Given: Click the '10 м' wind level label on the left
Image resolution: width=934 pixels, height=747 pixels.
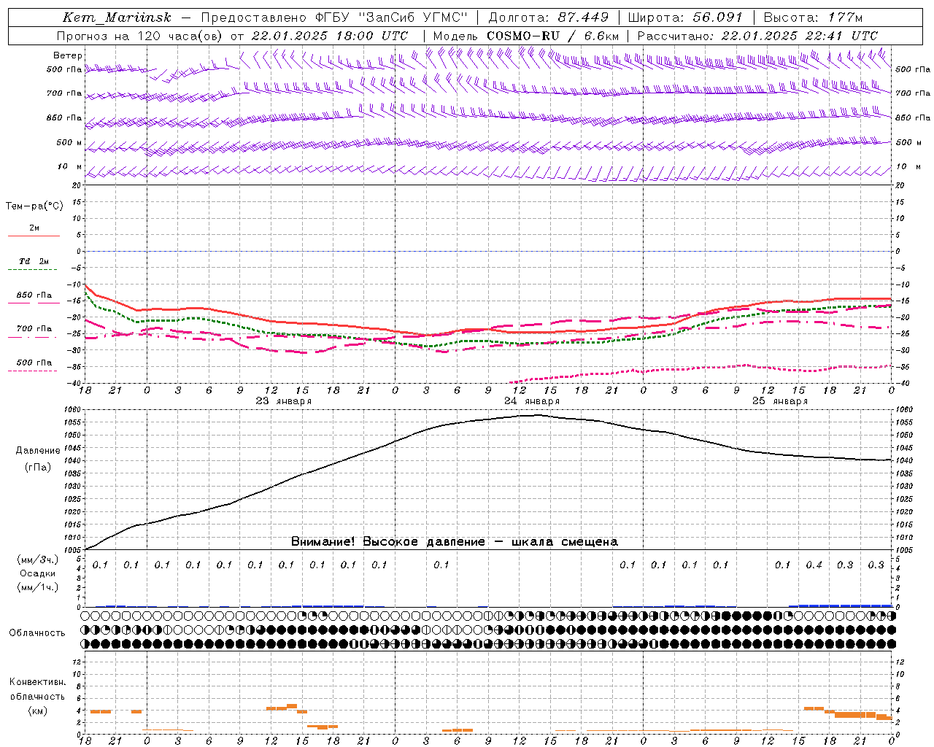Looking at the screenshot, I should tap(70, 167).
